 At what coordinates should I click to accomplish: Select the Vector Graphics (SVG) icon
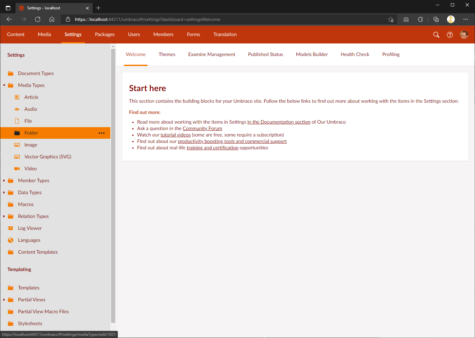17,156
